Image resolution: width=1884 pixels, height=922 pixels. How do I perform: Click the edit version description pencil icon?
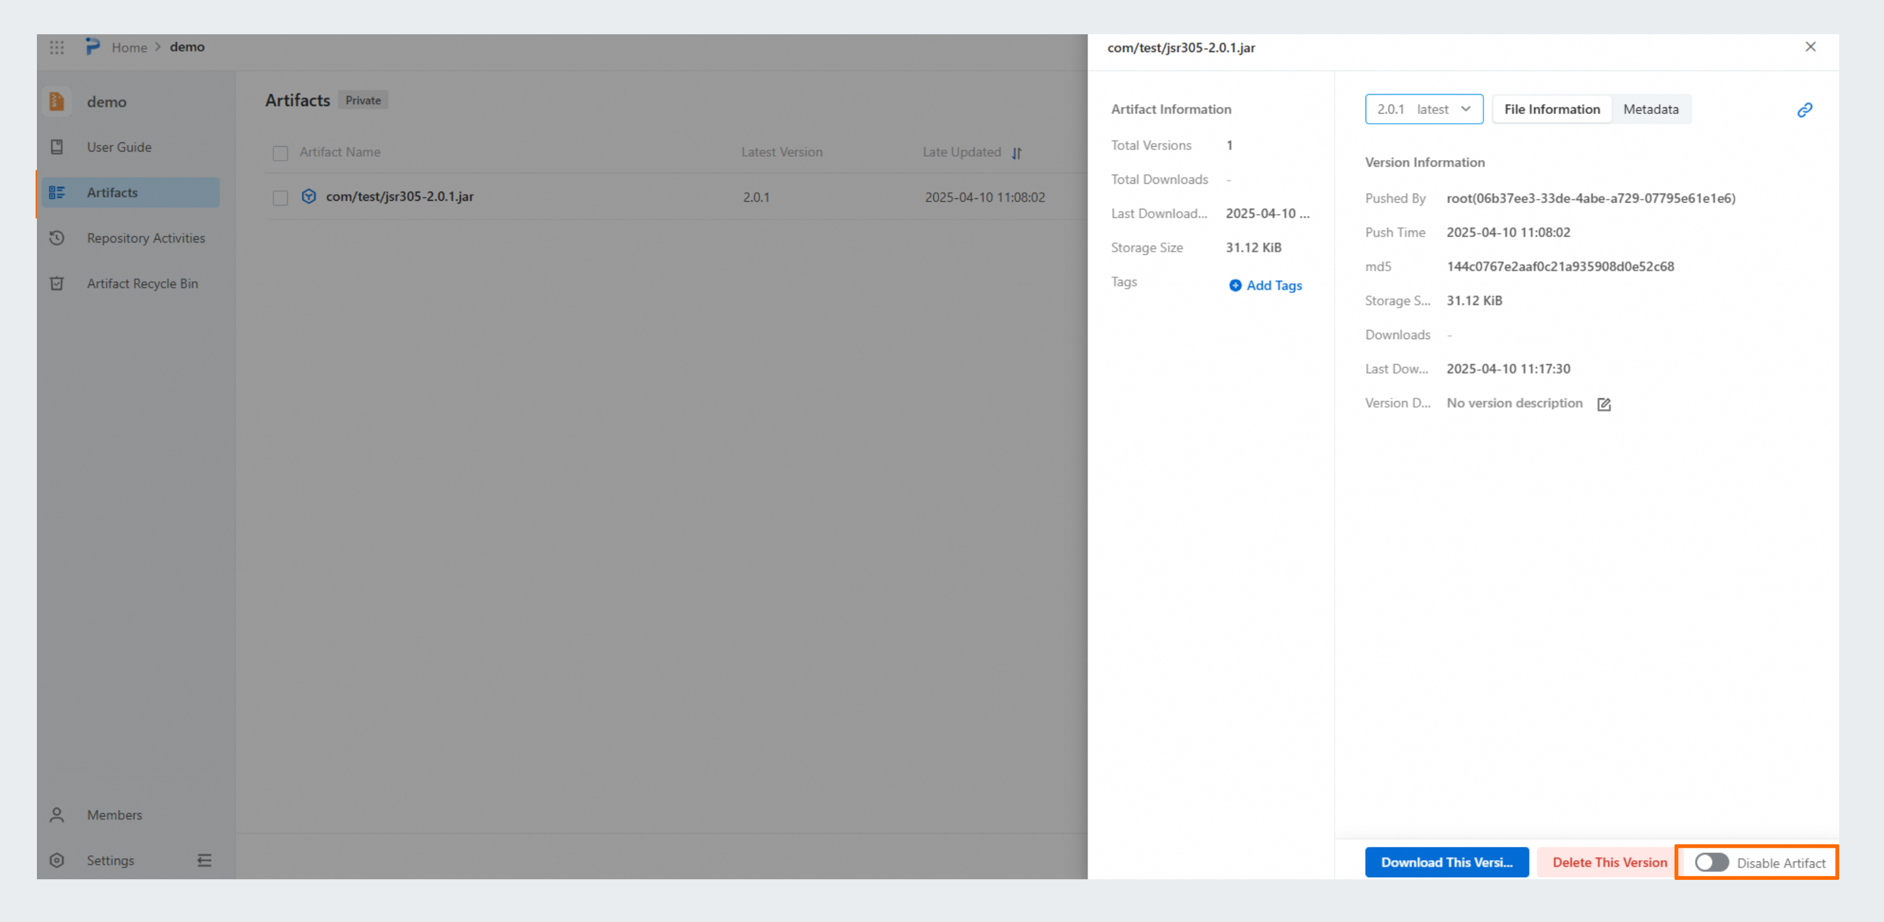tap(1604, 404)
